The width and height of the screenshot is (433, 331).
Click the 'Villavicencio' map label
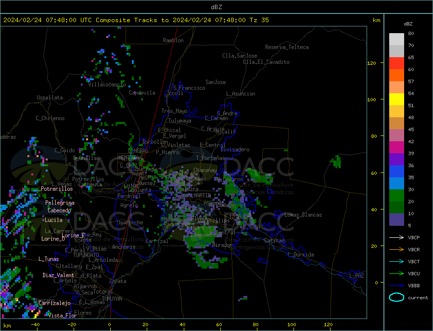[x=107, y=85]
